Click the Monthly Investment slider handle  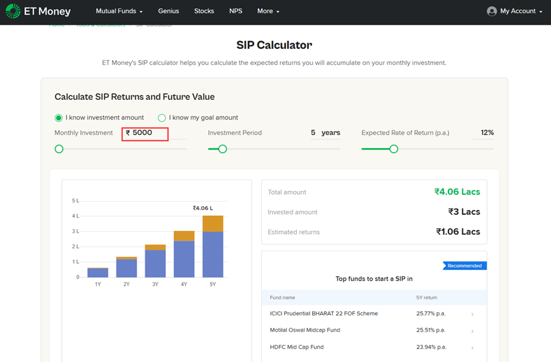pos(59,150)
